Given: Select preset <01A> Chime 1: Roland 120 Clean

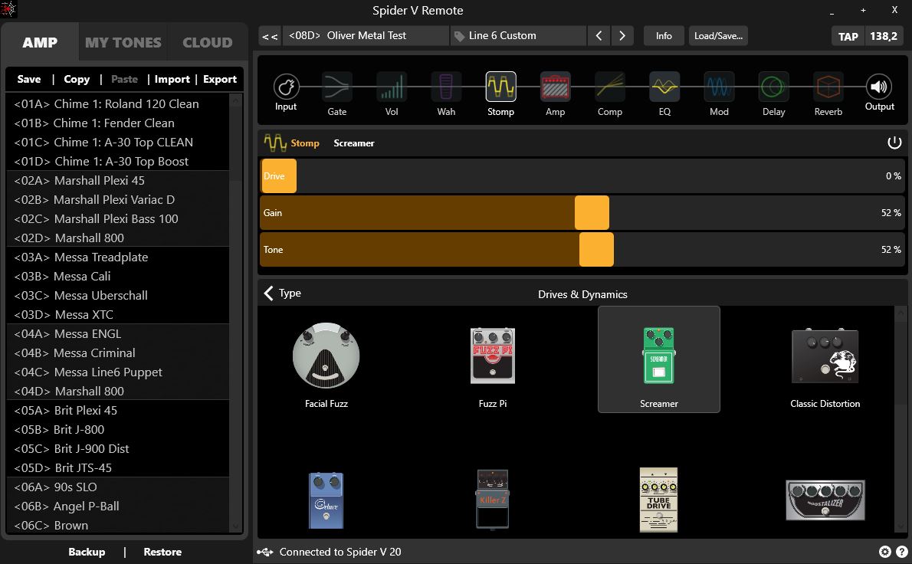Looking at the screenshot, I should 118,104.
